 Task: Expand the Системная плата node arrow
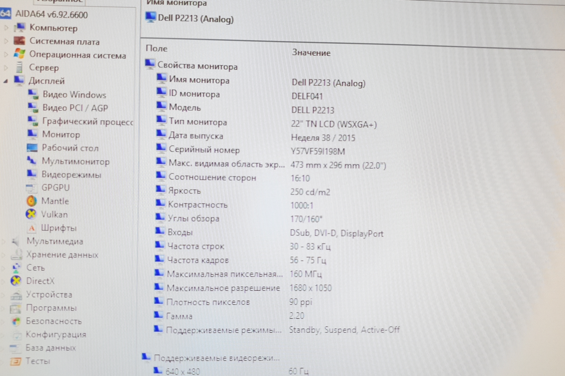coord(6,41)
